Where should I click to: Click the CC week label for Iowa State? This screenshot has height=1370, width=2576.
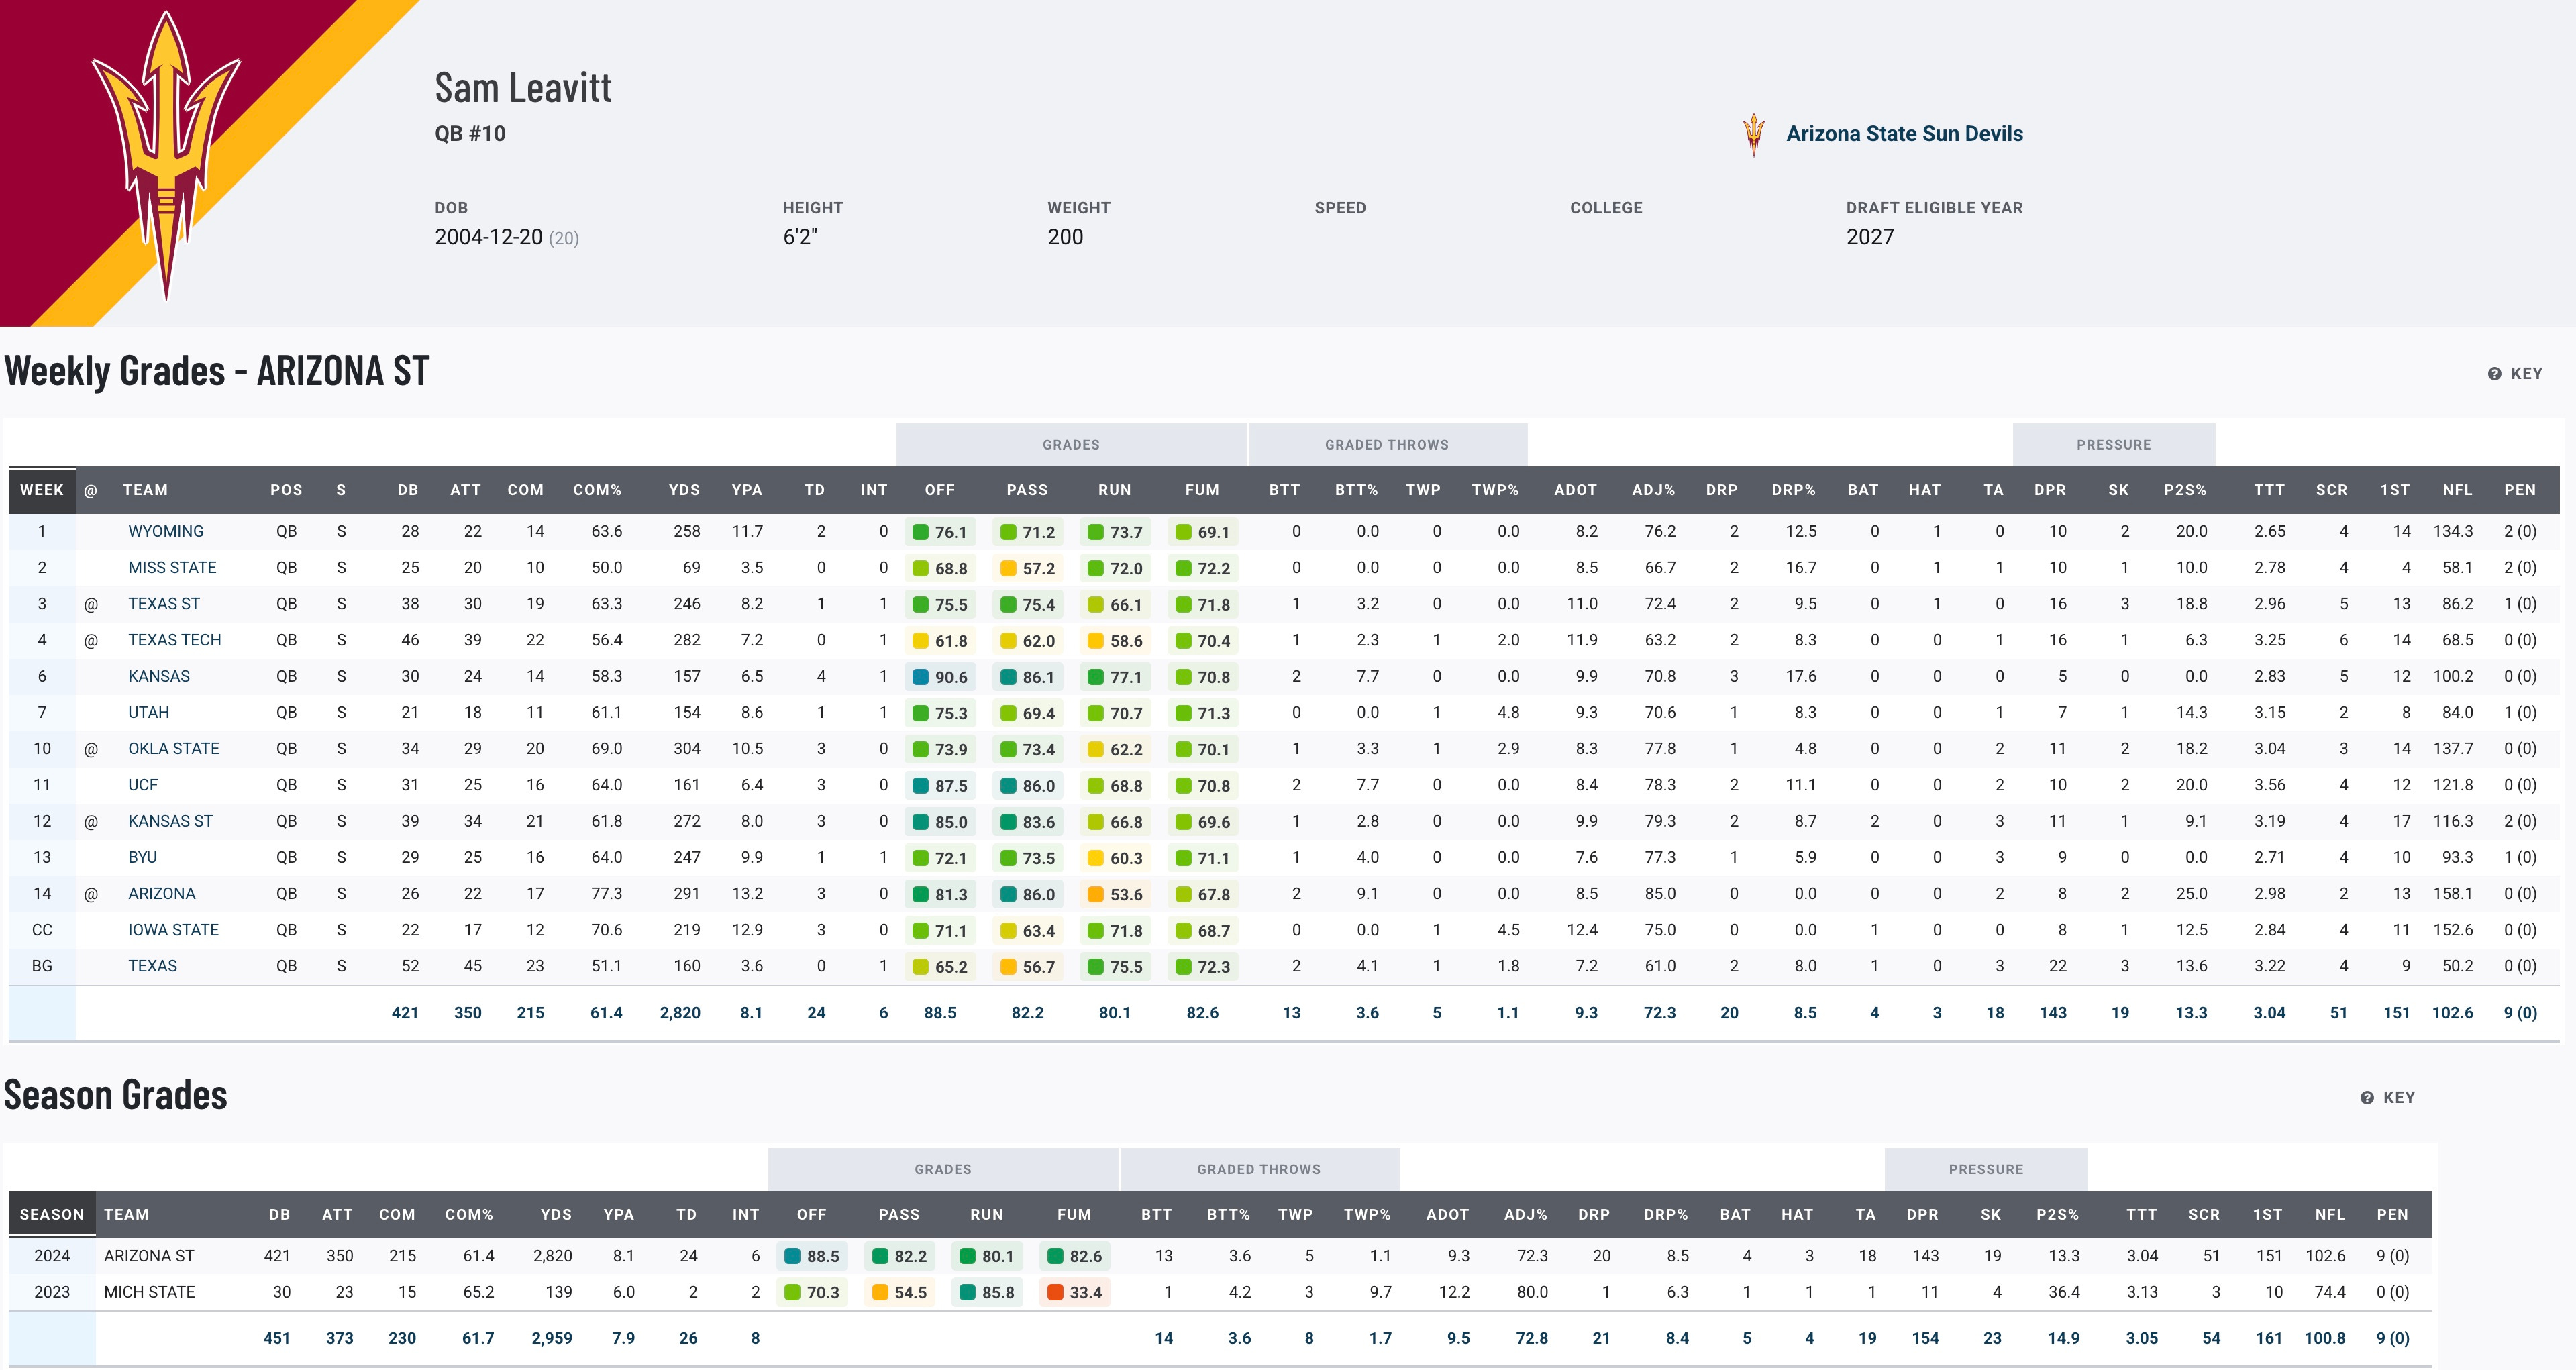(x=42, y=930)
